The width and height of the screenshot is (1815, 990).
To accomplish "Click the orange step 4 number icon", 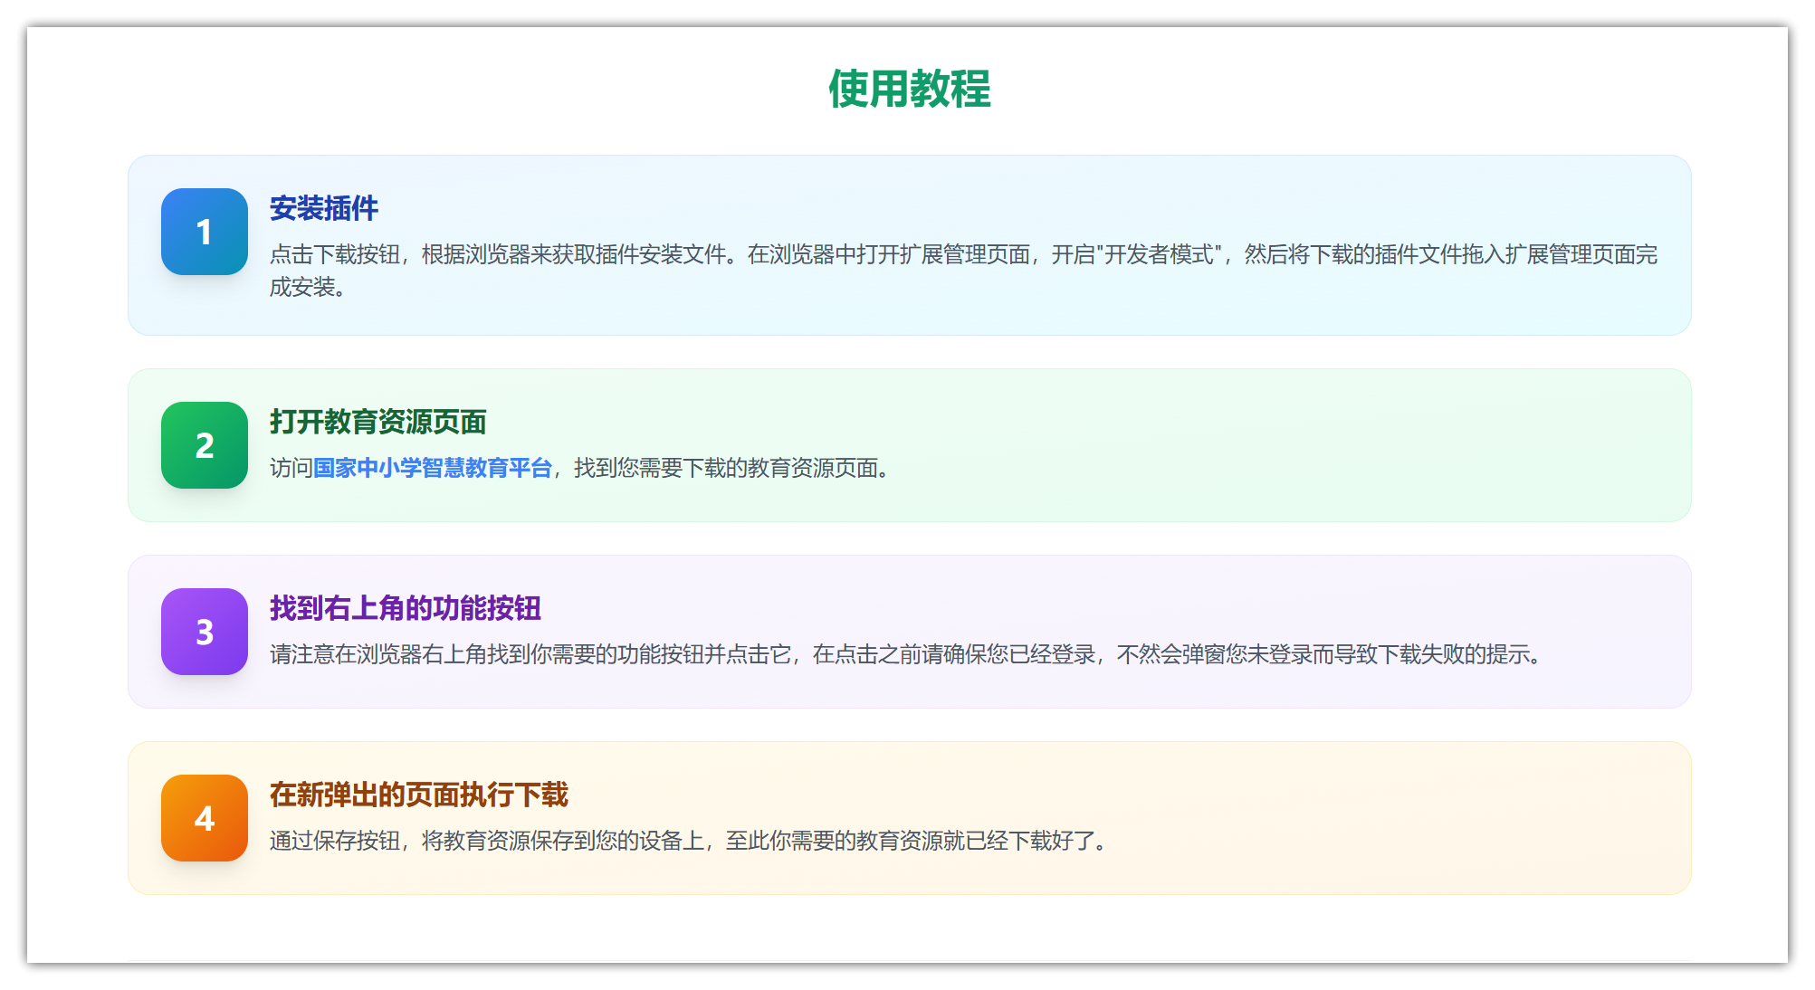I will point(205,818).
